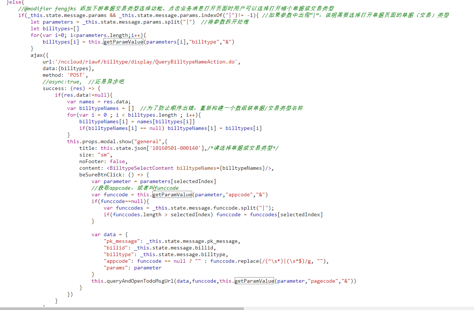Click the "@modifier fengjks" comment line
The image size is (474, 310).
click(x=176, y=8)
